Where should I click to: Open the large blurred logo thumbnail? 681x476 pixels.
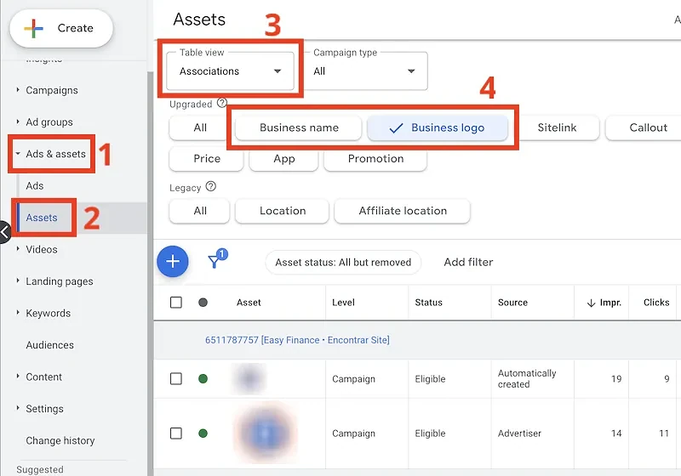click(266, 433)
